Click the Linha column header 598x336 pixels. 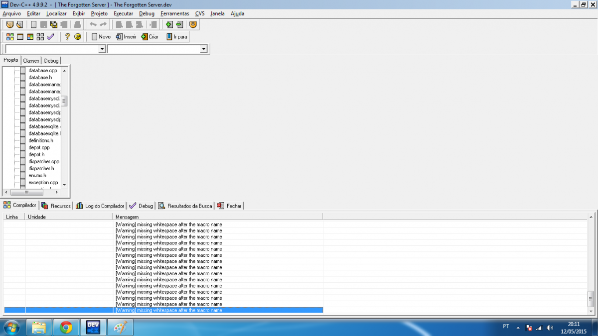click(x=14, y=217)
